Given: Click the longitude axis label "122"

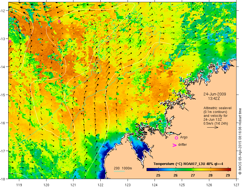Looking at the screenshot, I should point(100,185).
